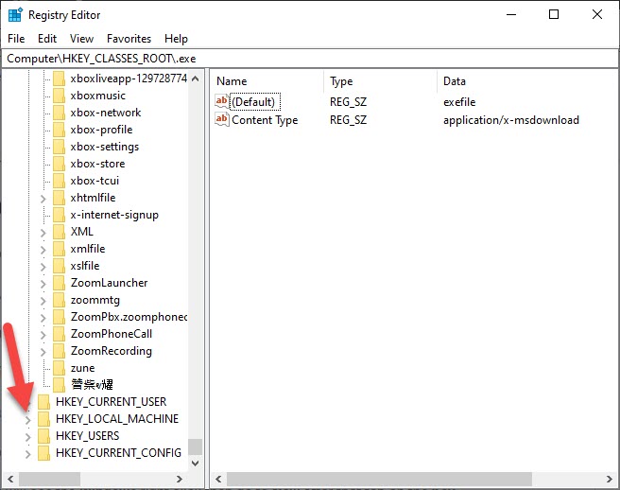Select the xmlfile key in the tree
The image size is (620, 490).
pyautogui.click(x=85, y=249)
